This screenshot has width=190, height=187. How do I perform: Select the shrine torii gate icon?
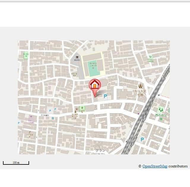77,57
